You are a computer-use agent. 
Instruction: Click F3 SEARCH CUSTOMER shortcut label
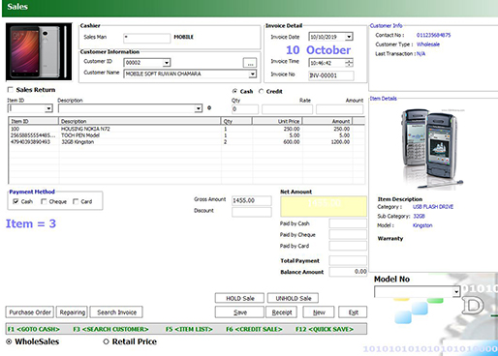point(110,329)
